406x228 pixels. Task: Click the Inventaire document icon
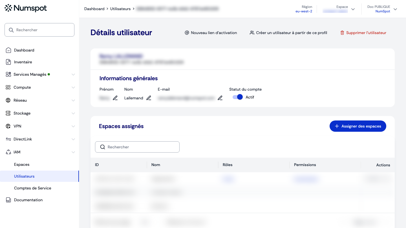(x=8, y=62)
